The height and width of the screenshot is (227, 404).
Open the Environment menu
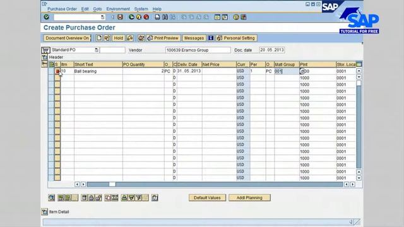point(118,9)
